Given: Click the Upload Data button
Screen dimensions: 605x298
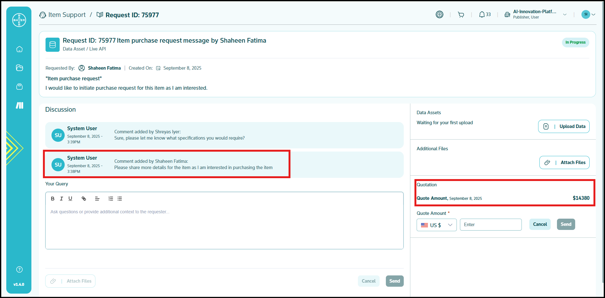Looking at the screenshot, I should pyautogui.click(x=564, y=126).
